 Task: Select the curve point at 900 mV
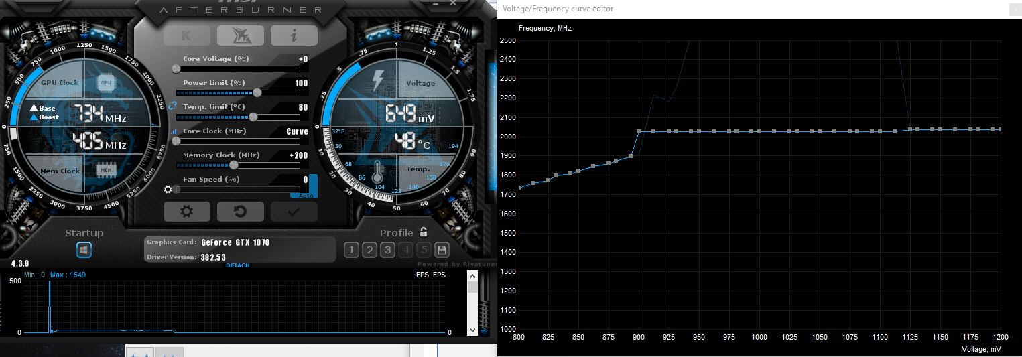(x=639, y=131)
